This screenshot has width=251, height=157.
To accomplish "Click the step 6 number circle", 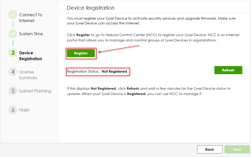I will (x=13, y=110).
